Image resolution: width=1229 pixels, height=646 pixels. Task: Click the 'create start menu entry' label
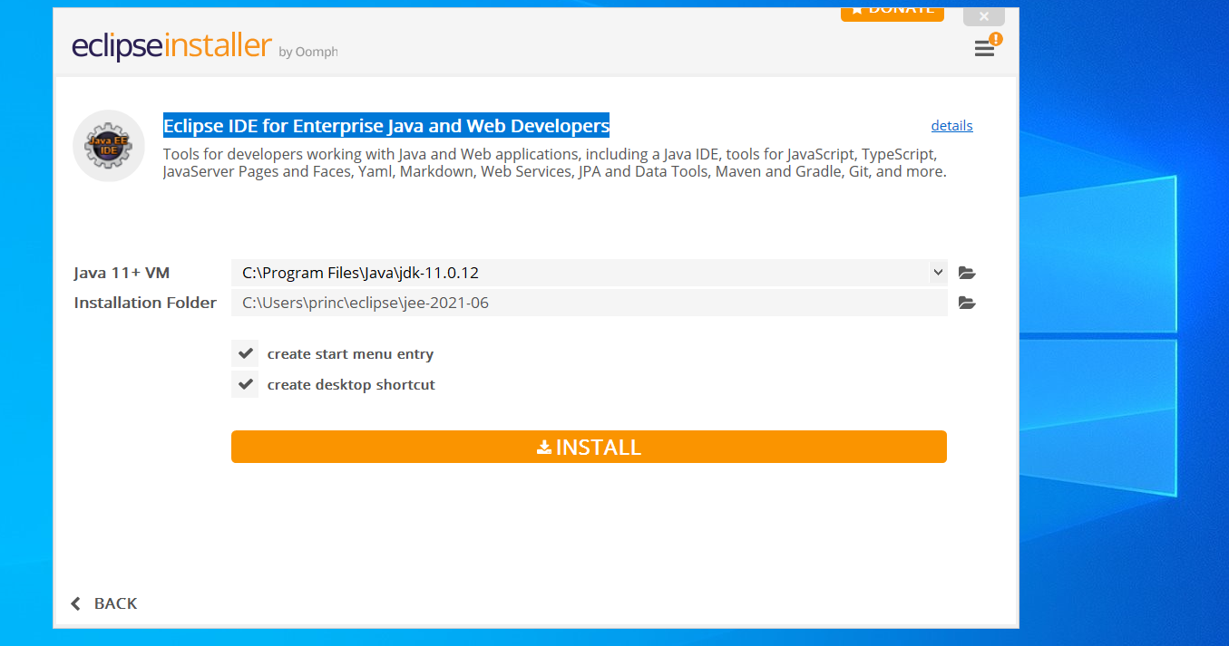(x=350, y=354)
